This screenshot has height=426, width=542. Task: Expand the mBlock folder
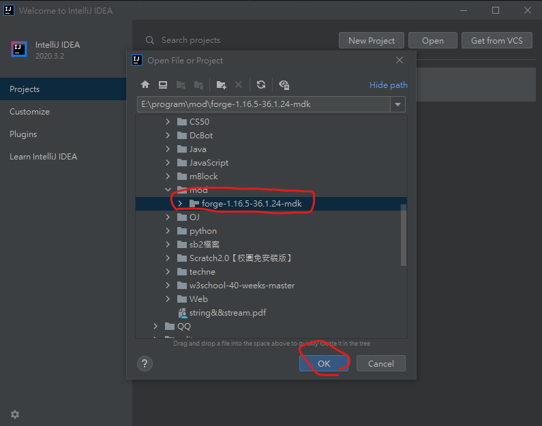168,177
